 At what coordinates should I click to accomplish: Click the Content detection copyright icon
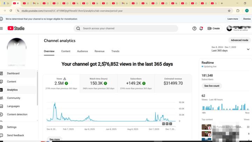[1, 114]
